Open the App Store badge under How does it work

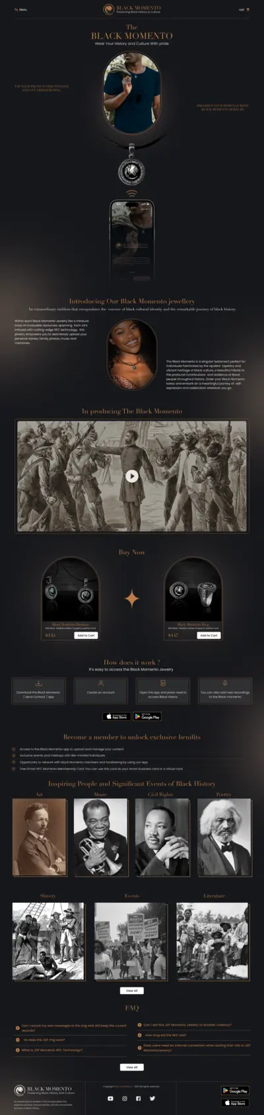(117, 716)
